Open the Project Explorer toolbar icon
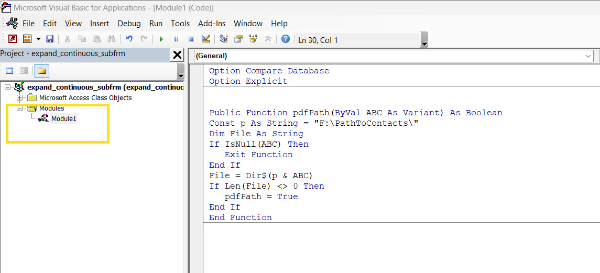Viewport: 600px width, 273px height. (224, 39)
